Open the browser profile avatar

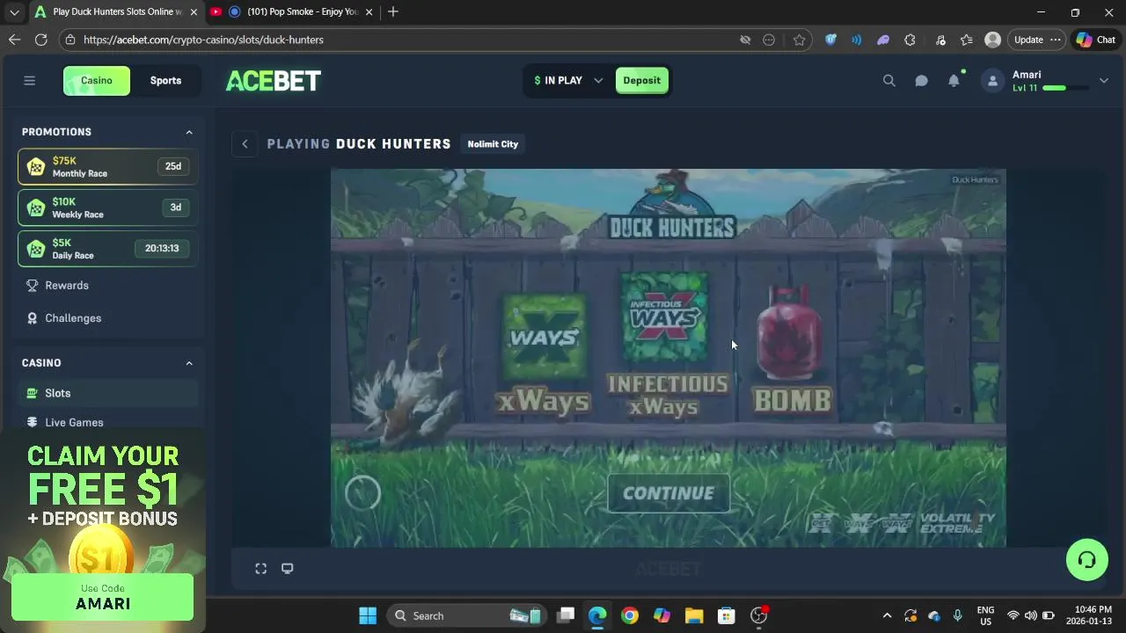993,40
